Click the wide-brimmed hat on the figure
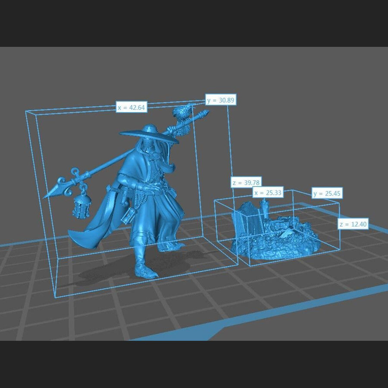388x388 pixels. (x=149, y=134)
